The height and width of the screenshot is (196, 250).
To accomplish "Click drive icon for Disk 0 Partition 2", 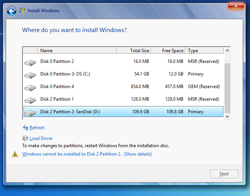I will click(x=30, y=63).
